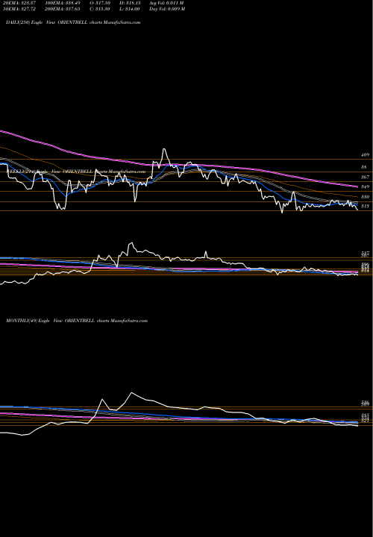Click the 313 price axis label

(x=365, y=206)
